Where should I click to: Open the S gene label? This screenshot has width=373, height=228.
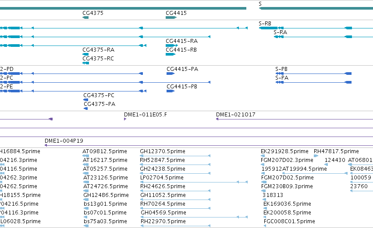260,4
